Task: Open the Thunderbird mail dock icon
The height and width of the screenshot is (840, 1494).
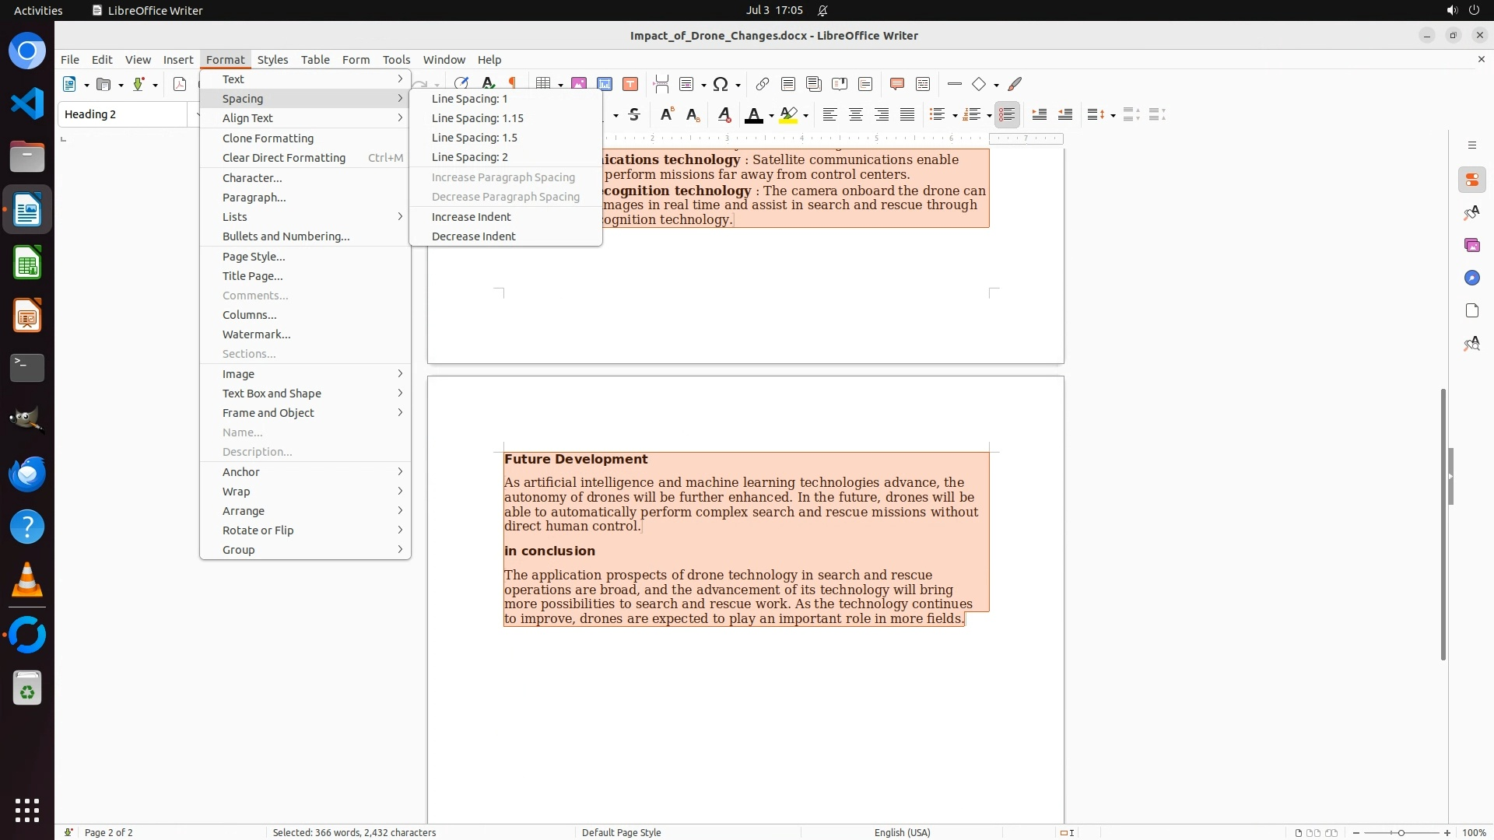Action: tap(27, 474)
